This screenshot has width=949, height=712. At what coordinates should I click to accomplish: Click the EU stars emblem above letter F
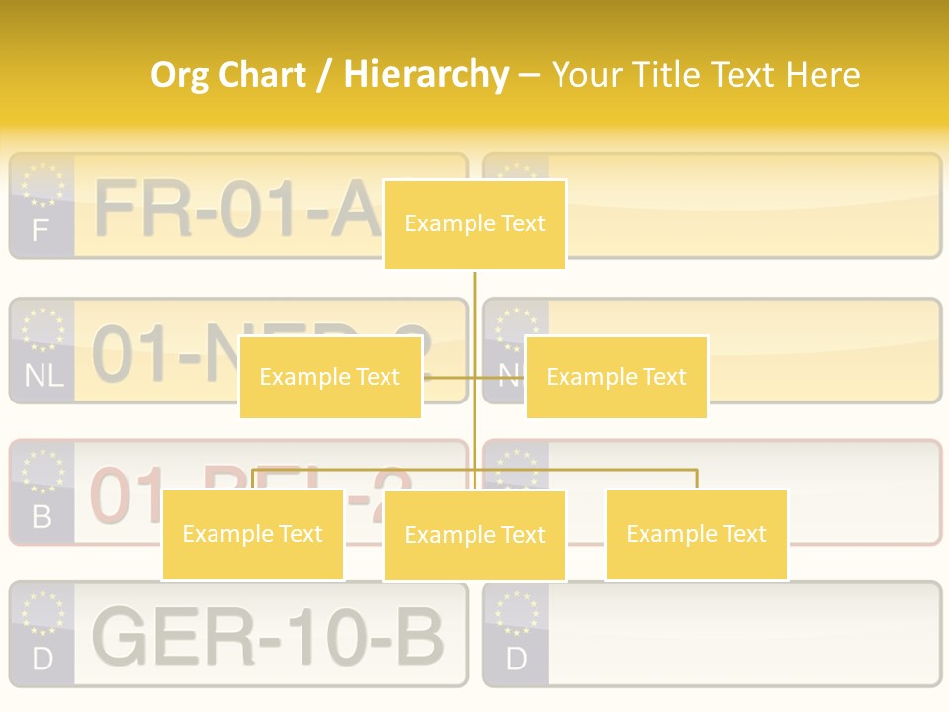(x=42, y=185)
